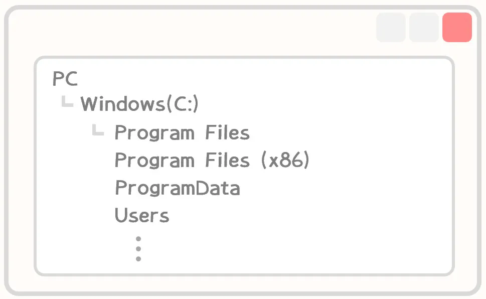Collapse branch connector beside Windows(C:)
486x299 pixels.
click(x=67, y=101)
